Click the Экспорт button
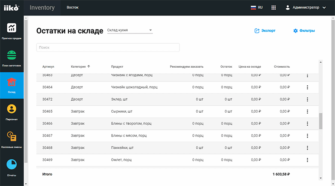 tap(265, 31)
